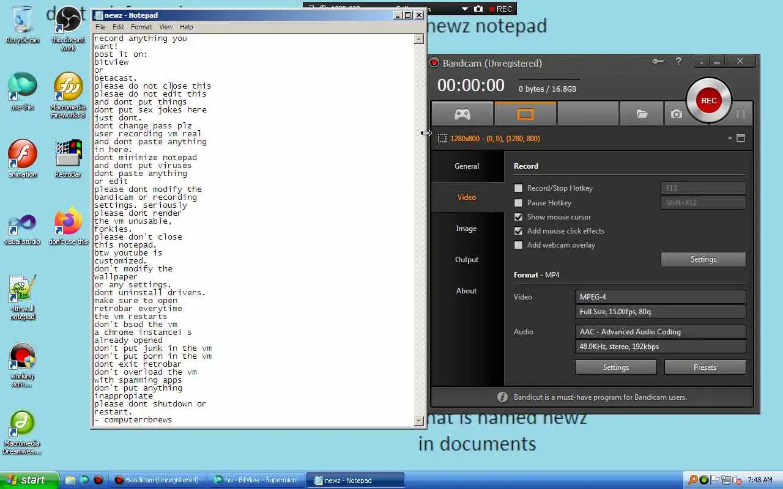
Task: Open 'animation' Flash desktop shortcut
Action: 23,159
